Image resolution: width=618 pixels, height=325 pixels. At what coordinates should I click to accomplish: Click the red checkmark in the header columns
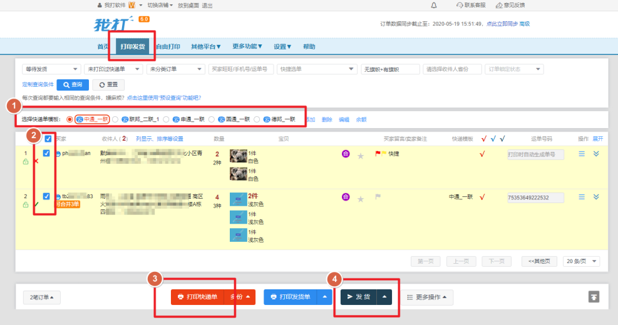click(484, 139)
